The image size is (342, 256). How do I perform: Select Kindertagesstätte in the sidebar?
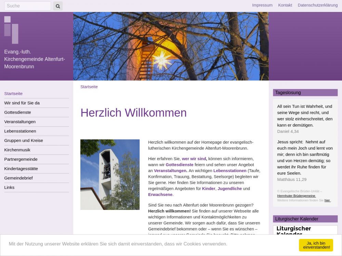(21, 169)
